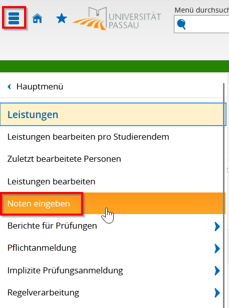Expand the Regelverarbeitung submenu arrow
This screenshot has height=308, width=229.
pyautogui.click(x=217, y=293)
